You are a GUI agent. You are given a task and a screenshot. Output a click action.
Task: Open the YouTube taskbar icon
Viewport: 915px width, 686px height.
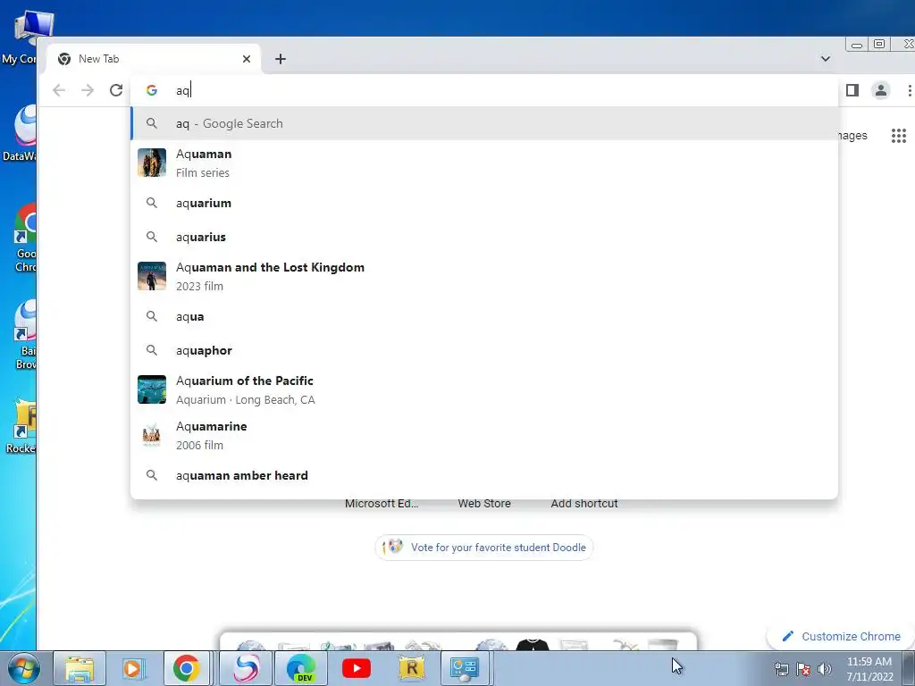pyautogui.click(x=357, y=668)
